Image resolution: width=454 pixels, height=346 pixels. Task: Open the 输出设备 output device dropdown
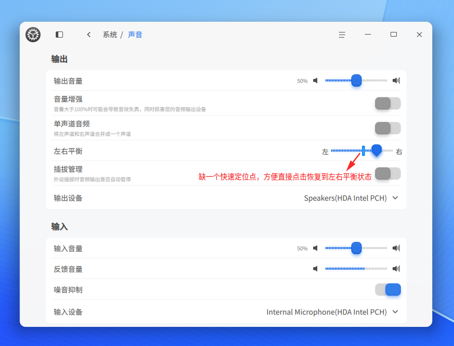pyautogui.click(x=395, y=198)
